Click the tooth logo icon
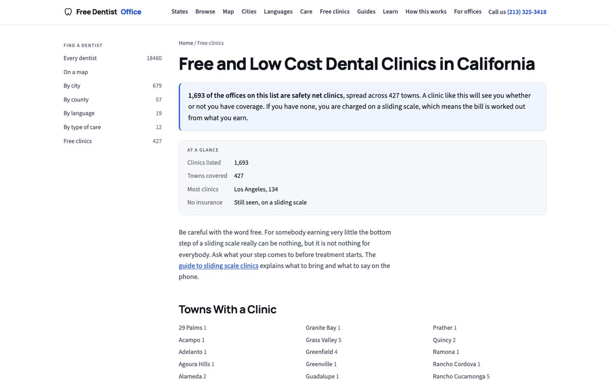 pyautogui.click(x=68, y=12)
